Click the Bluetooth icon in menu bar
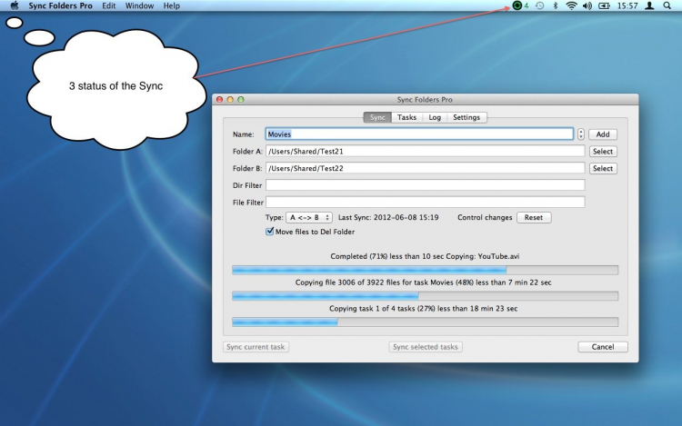This screenshot has width=682, height=426. point(556,5)
